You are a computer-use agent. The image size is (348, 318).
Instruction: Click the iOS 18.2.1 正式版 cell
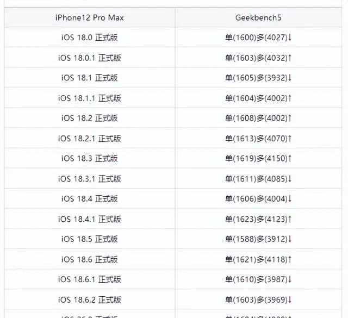coord(90,139)
